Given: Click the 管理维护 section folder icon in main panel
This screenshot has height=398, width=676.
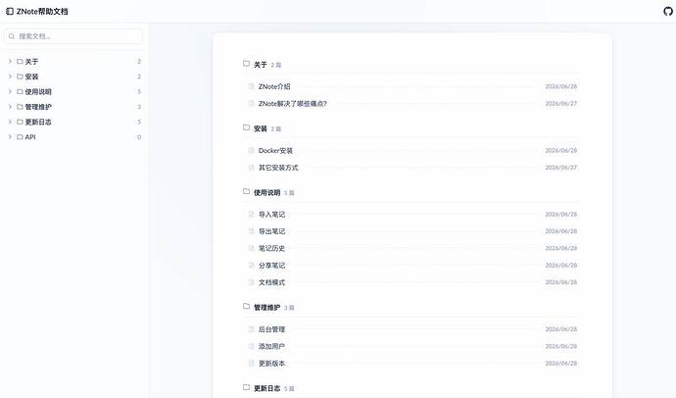Looking at the screenshot, I should [246, 306].
